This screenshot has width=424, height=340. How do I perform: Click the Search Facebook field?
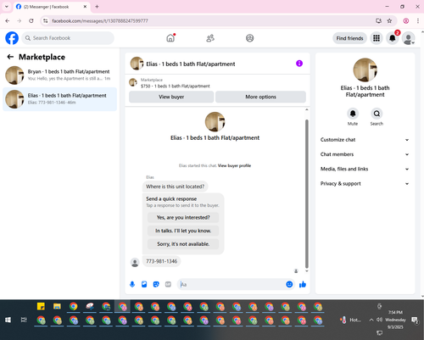pyautogui.click(x=68, y=38)
